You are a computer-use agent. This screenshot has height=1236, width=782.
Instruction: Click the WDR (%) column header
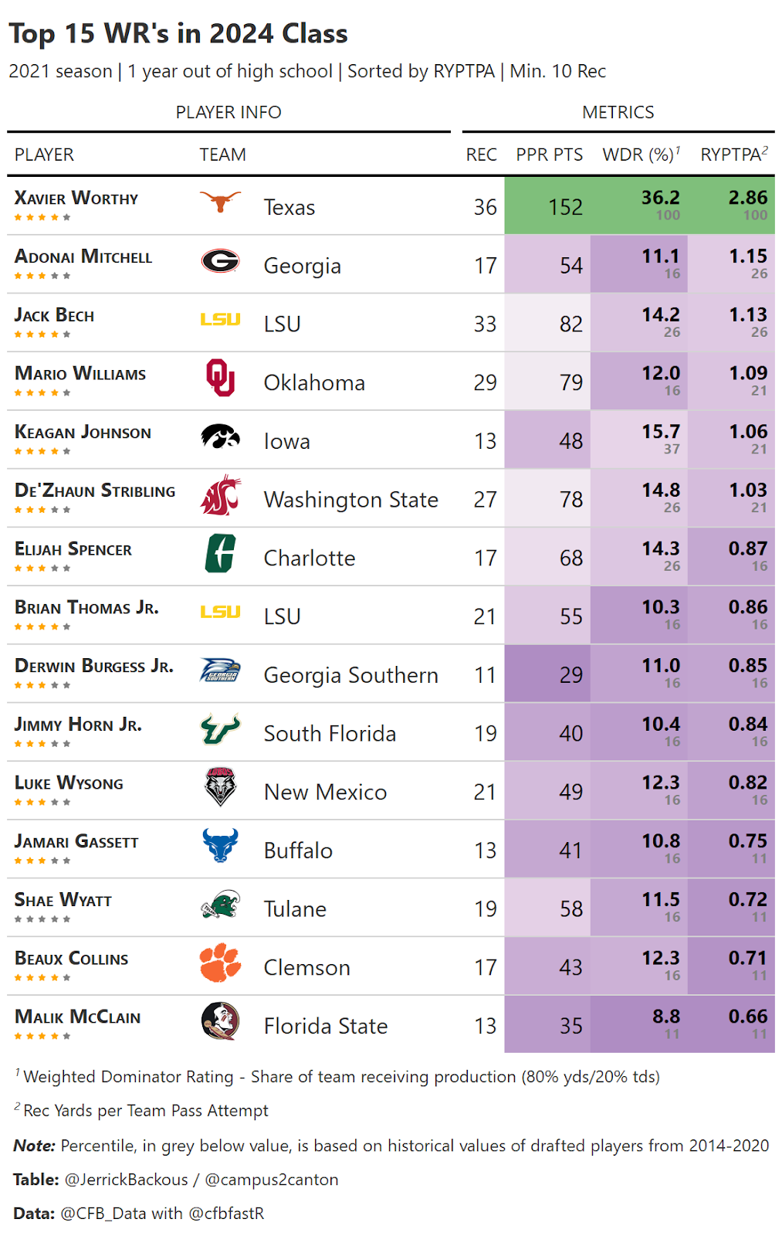coord(641,154)
